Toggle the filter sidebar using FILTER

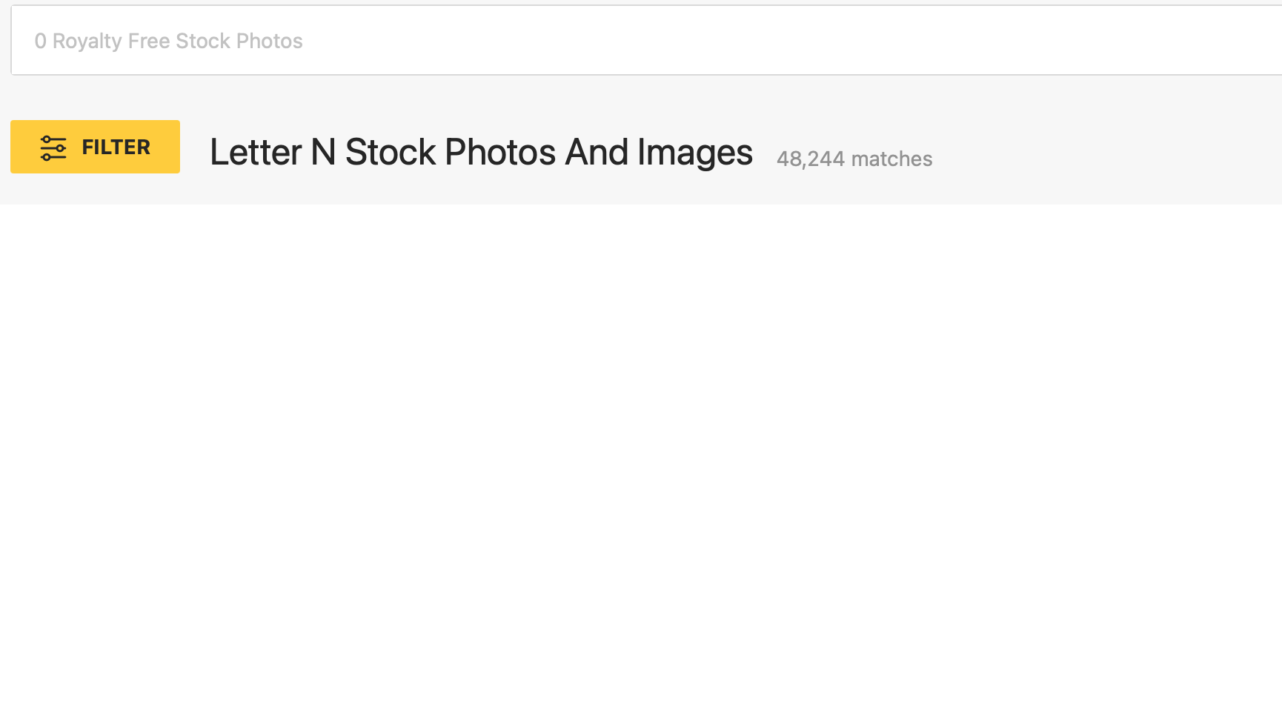(95, 147)
